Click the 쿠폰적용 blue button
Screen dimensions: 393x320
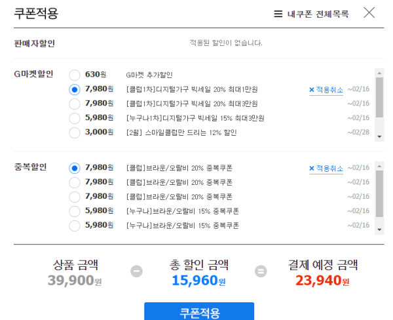pos(199,311)
